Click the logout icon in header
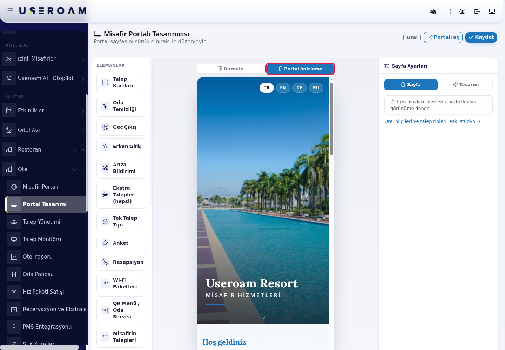This screenshot has width=505, height=350. pos(477,12)
